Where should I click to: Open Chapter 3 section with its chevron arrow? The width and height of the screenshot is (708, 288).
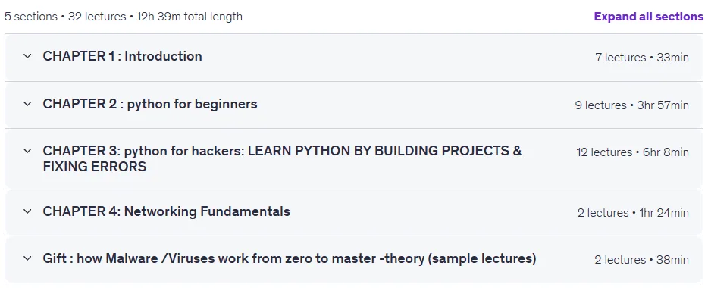(x=27, y=151)
